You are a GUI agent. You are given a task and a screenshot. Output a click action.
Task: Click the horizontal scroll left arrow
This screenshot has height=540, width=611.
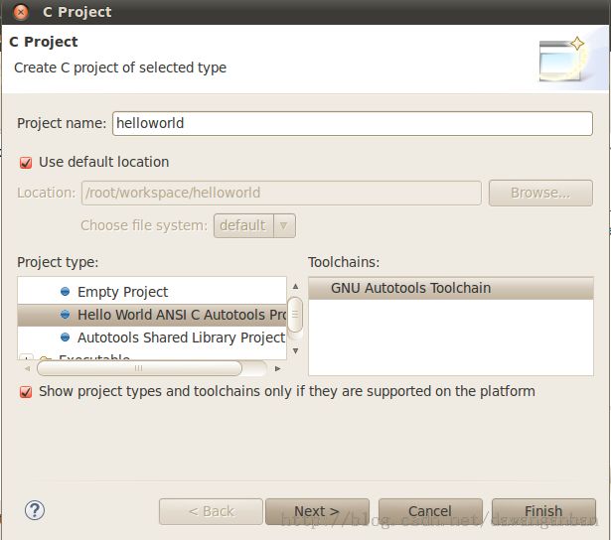coord(27,368)
